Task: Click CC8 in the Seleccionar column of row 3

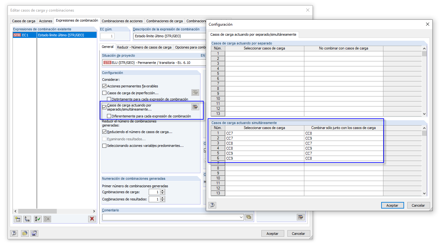Action: coord(264,143)
